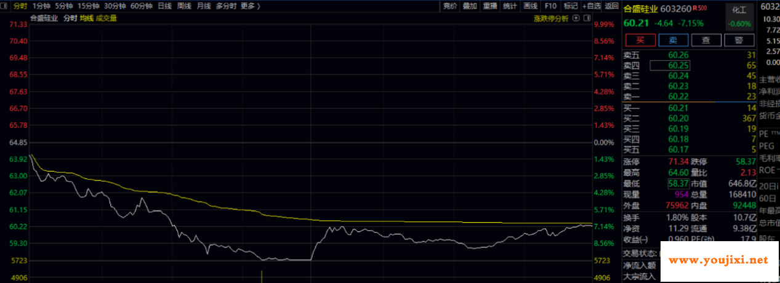780x283 pixels.
Task: Click the 换手 value 1.80%
Action: (678, 218)
